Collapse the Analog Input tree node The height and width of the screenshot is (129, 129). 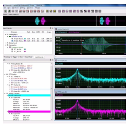point(5,34)
